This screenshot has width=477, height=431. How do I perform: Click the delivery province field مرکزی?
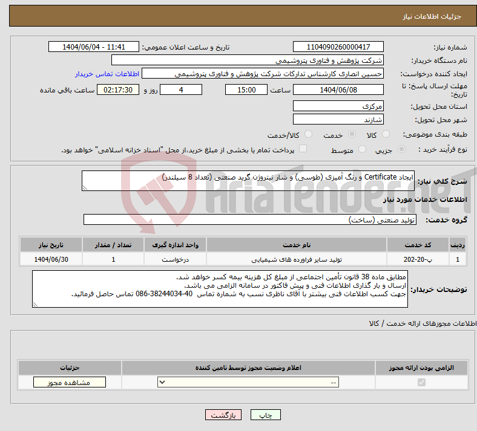(338, 106)
